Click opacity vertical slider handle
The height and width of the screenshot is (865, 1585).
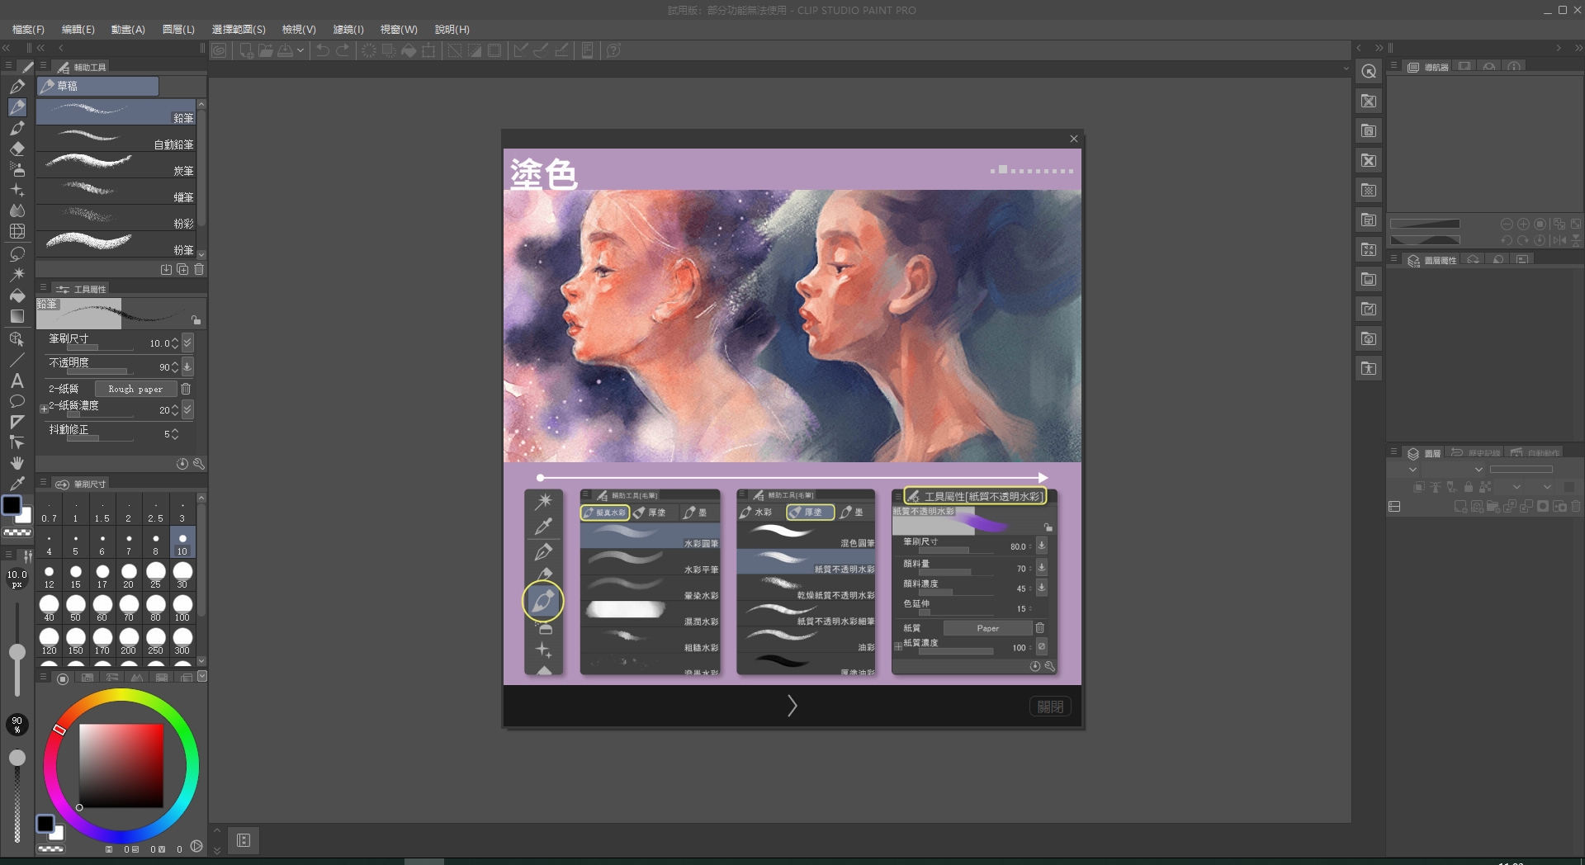pyautogui.click(x=17, y=758)
